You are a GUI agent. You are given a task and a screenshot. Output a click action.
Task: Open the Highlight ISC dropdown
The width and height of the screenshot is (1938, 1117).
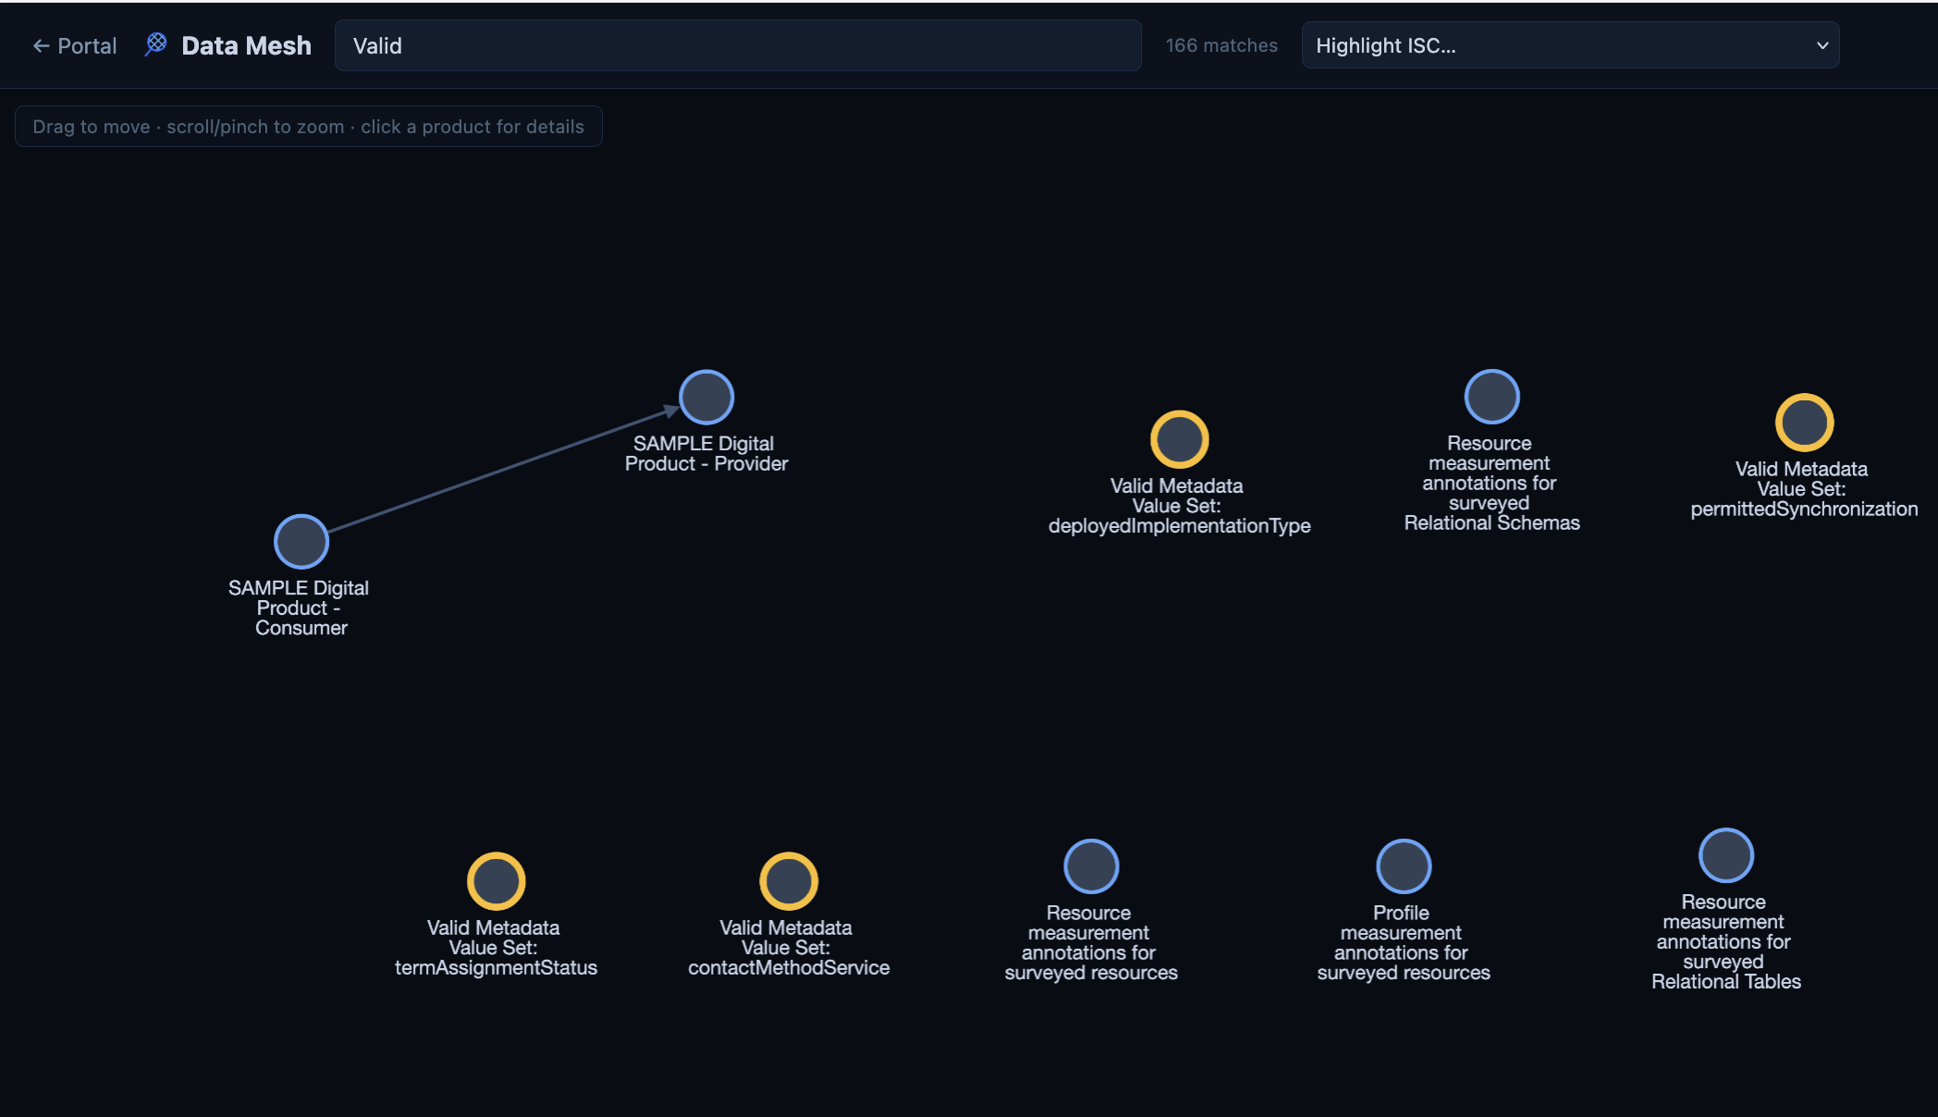[x=1570, y=45]
